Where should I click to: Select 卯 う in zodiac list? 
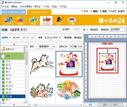13,72
